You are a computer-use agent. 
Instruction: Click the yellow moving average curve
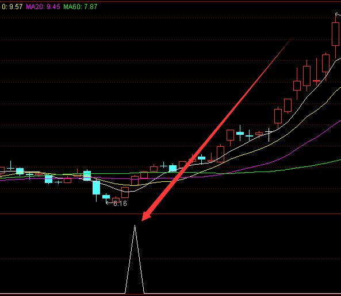click(261, 148)
